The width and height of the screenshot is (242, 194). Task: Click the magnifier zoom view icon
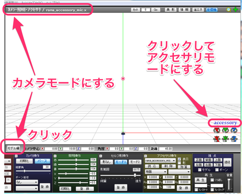click(228, 10)
